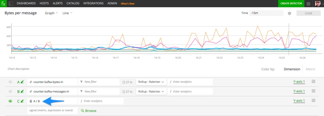Open the INTEGRATIONS menu
324x116 pixels.
(93, 3)
